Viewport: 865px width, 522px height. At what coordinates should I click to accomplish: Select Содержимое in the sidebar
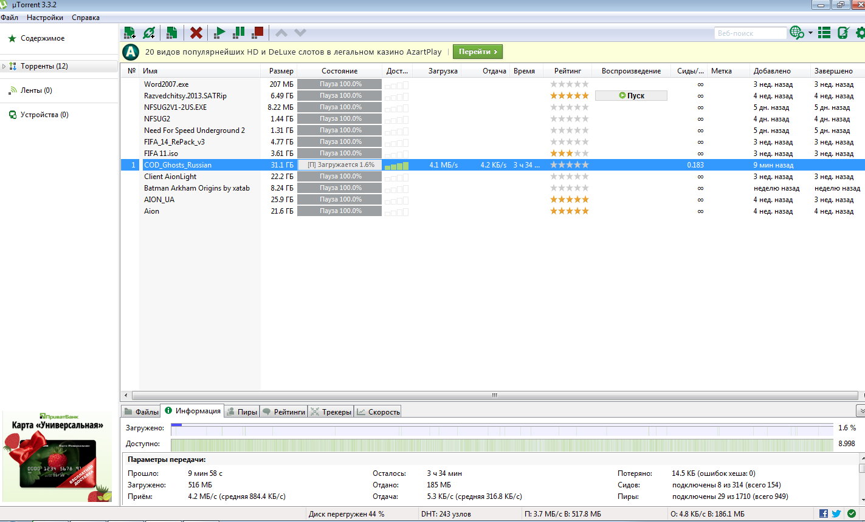43,38
